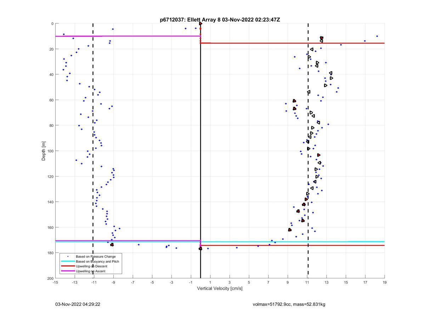Click depth-axis tick label '200'

pyautogui.click(x=50, y=278)
